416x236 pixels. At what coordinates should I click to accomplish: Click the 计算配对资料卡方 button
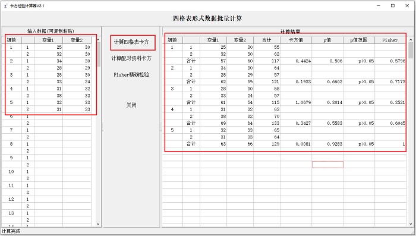tap(131, 58)
